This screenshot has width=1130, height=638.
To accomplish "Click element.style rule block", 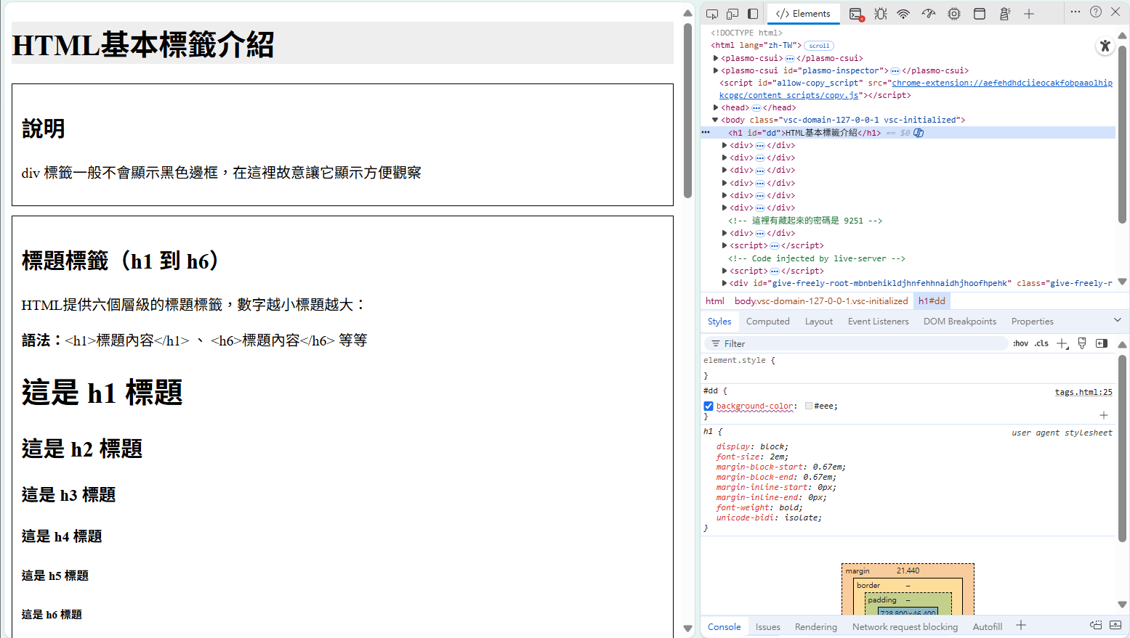I will tap(908, 368).
